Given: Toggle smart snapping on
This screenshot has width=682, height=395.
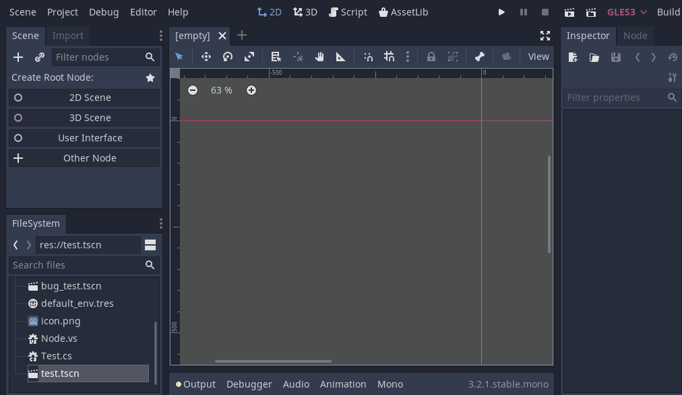Looking at the screenshot, I should [368, 57].
